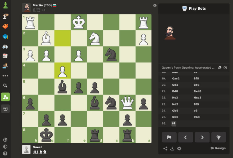
Task: Click the white bishop on g2
Action: 46,38
